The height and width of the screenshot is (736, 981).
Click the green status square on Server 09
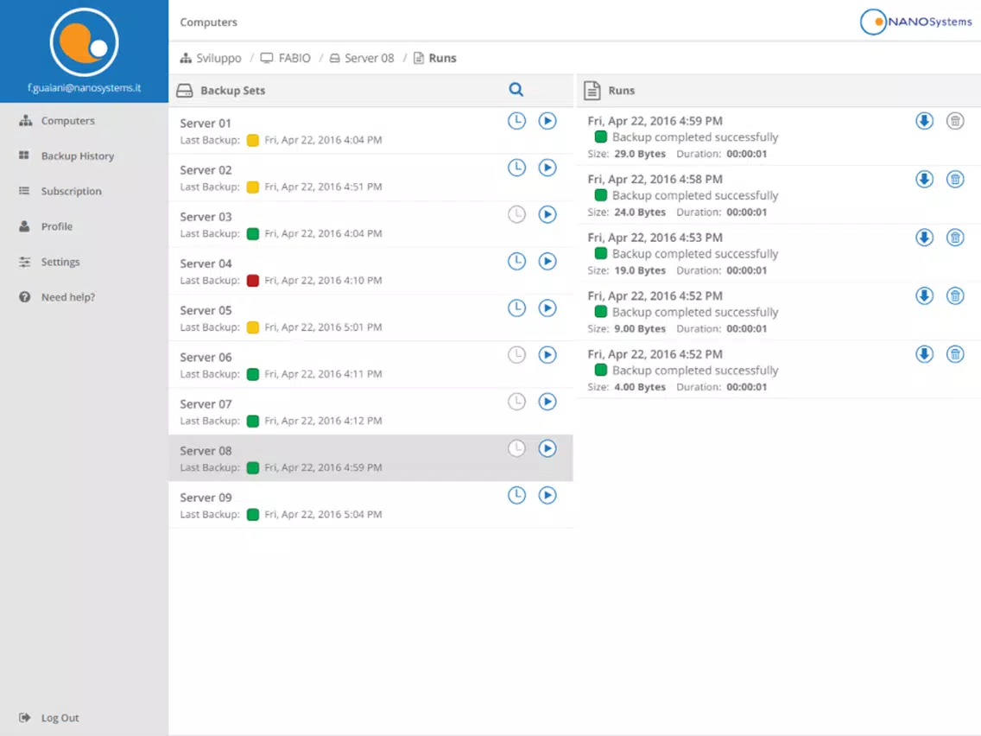[x=253, y=515]
